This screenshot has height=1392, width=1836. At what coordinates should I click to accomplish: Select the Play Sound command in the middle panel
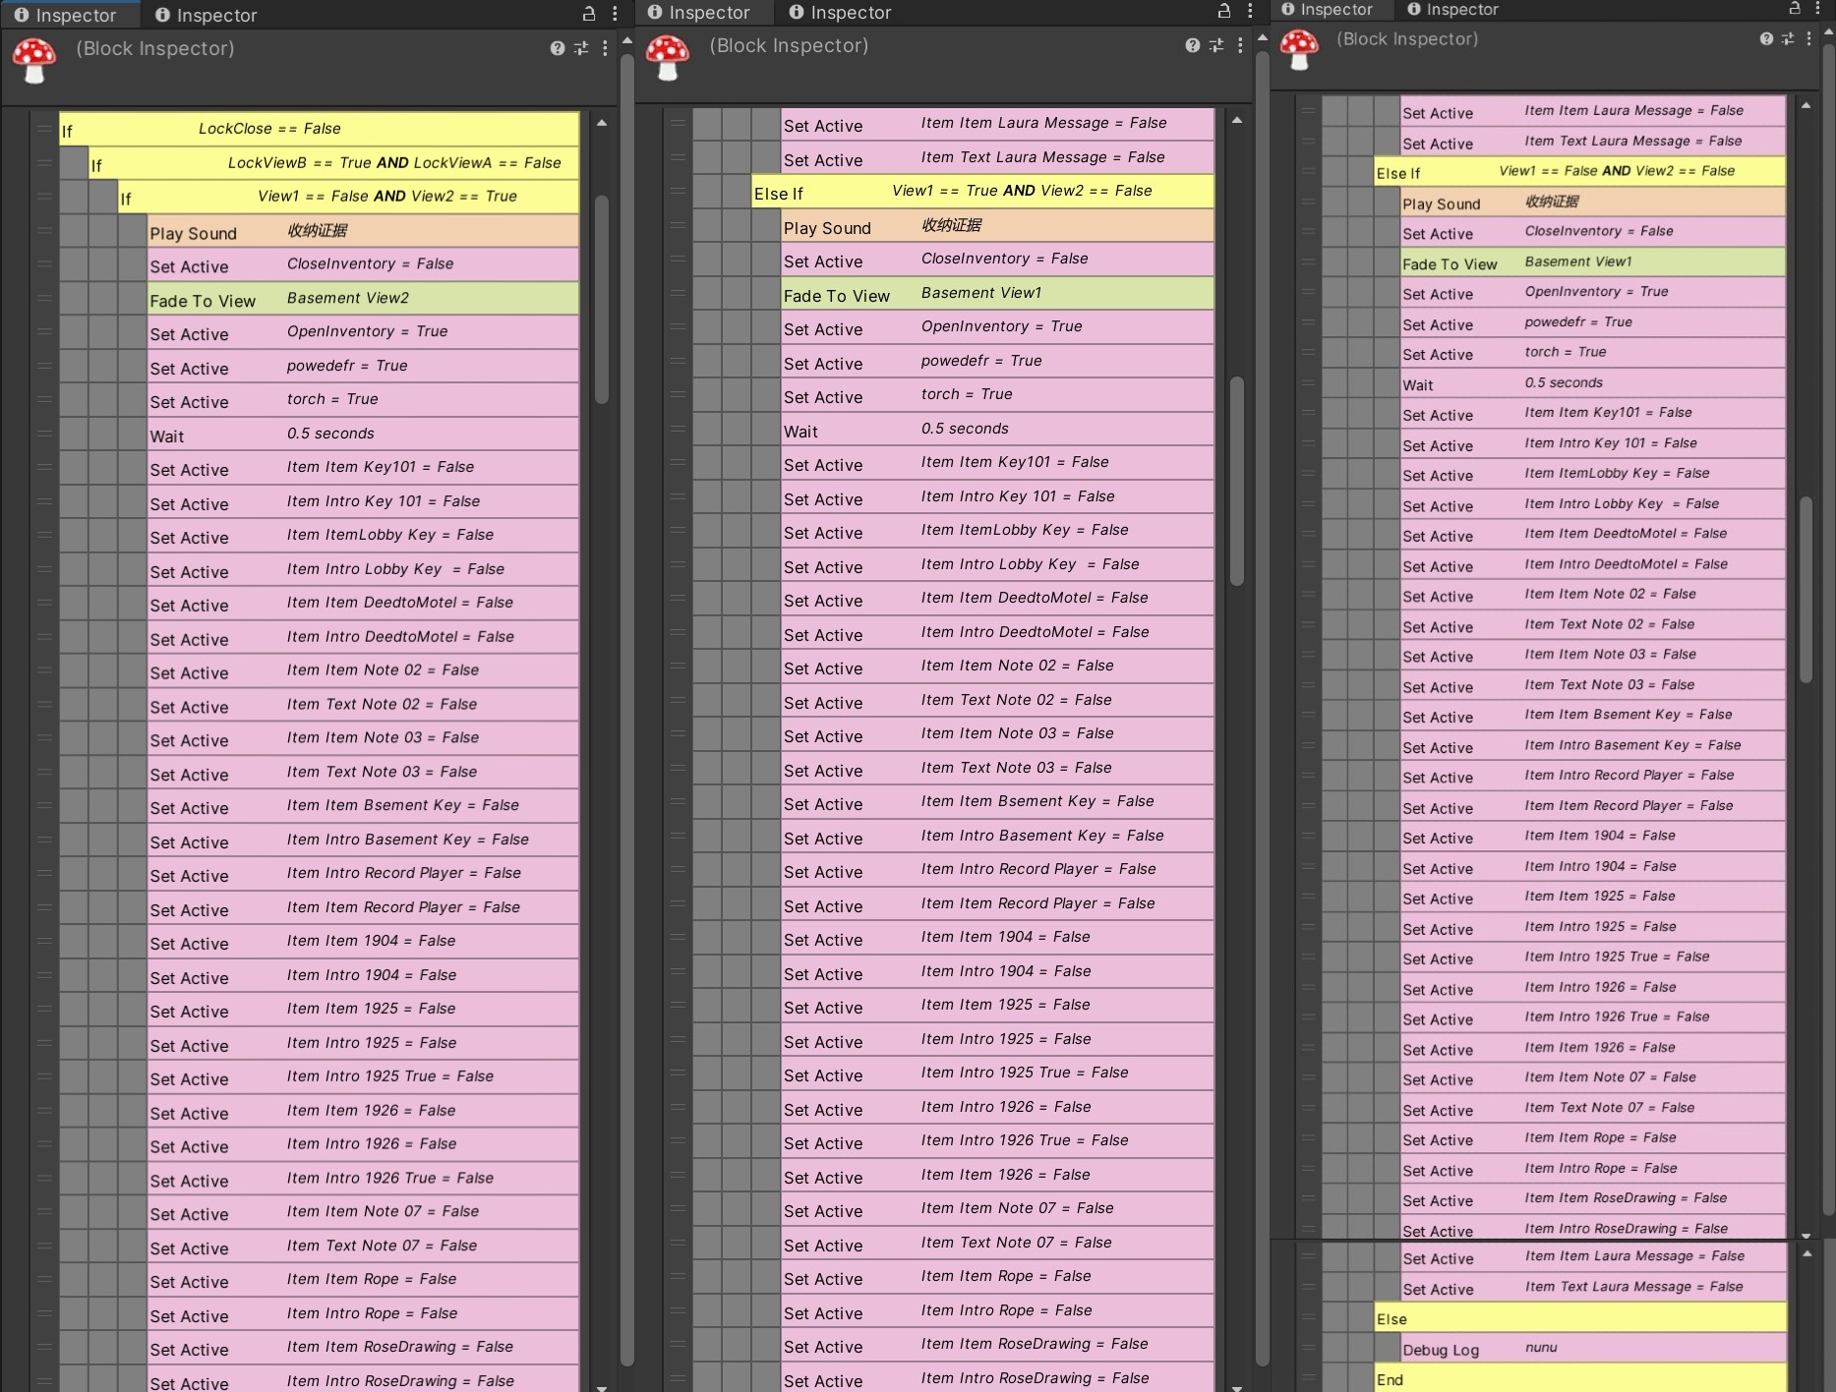[997, 226]
